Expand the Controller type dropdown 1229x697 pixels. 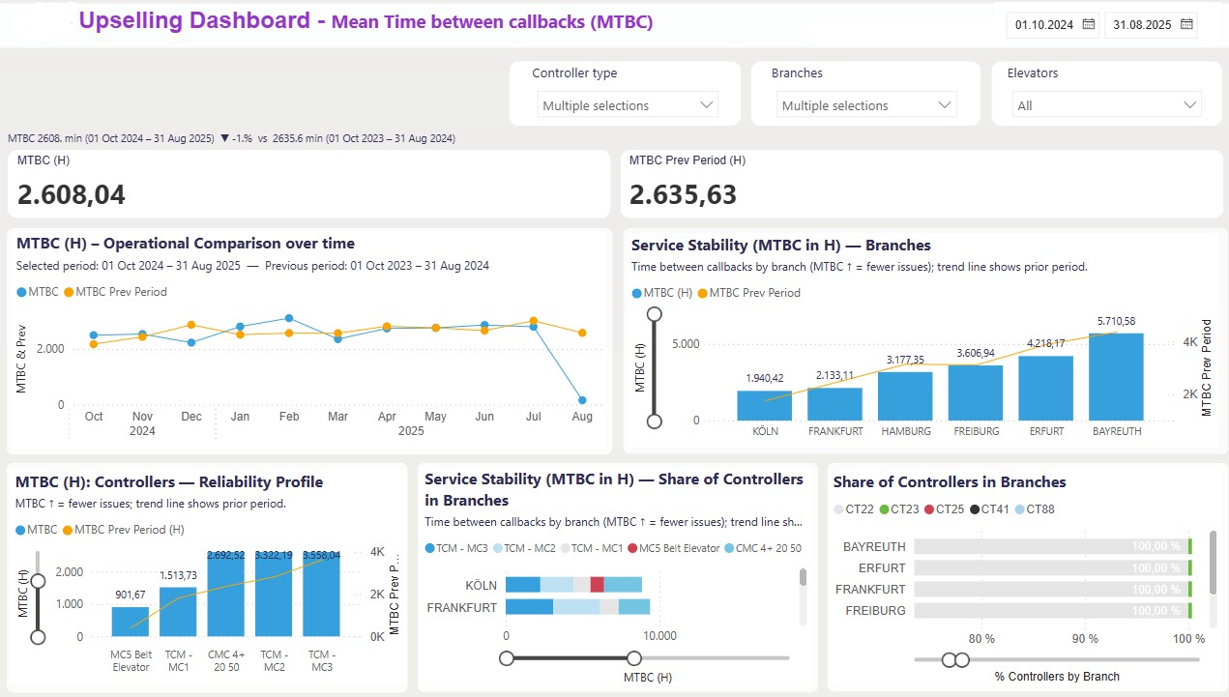tap(628, 105)
